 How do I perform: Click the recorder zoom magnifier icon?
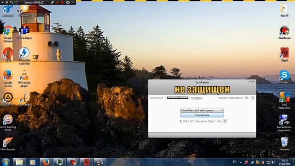12,2
